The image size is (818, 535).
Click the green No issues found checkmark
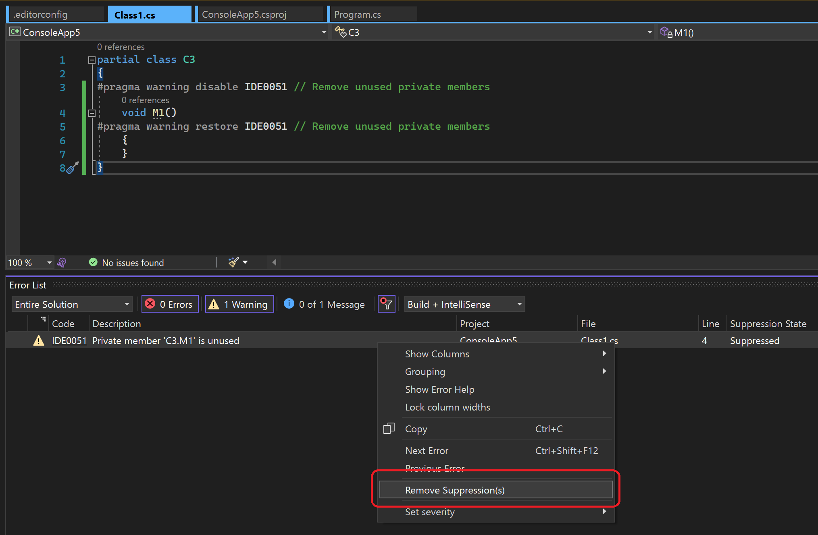(x=93, y=262)
